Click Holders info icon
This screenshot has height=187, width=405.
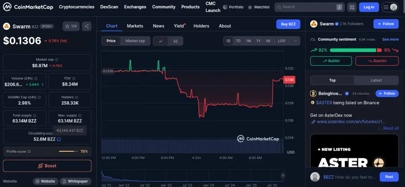coord(77,97)
